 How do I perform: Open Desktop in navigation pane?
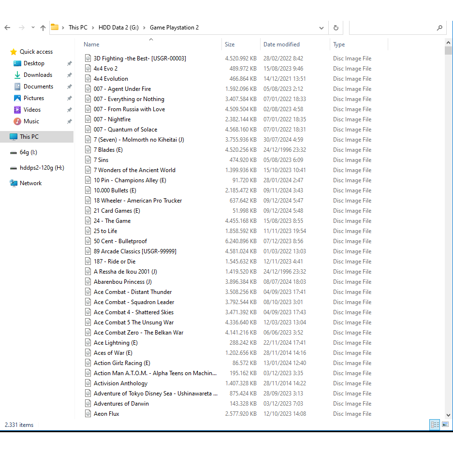pos(34,63)
